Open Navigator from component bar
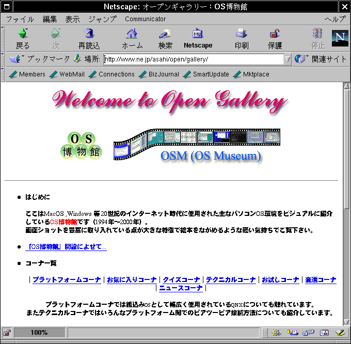This screenshot has height=344, width=351. pos(276,333)
